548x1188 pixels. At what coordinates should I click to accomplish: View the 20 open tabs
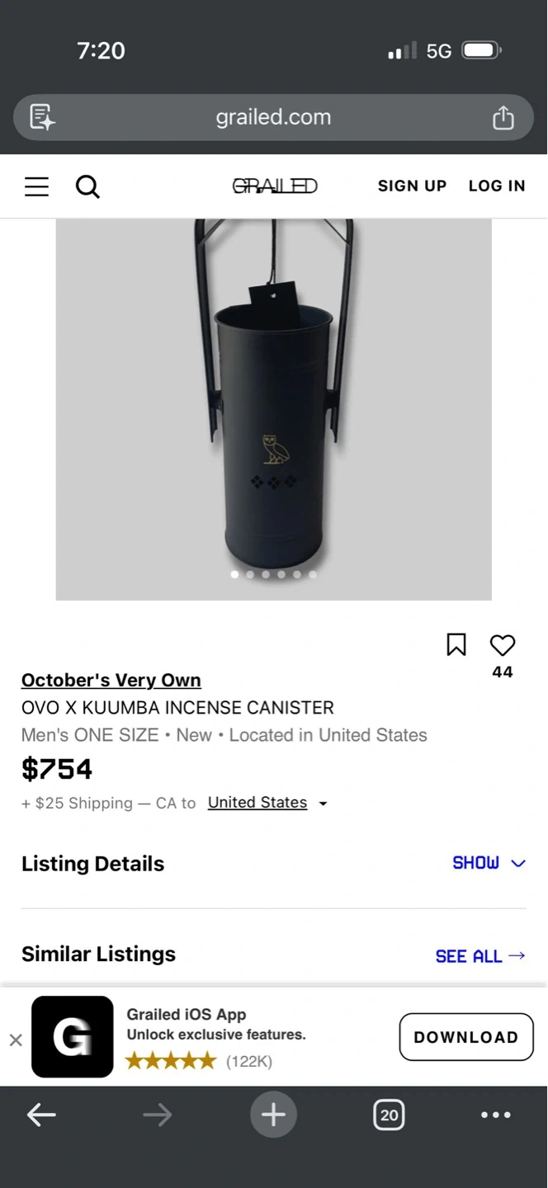pyautogui.click(x=389, y=1115)
